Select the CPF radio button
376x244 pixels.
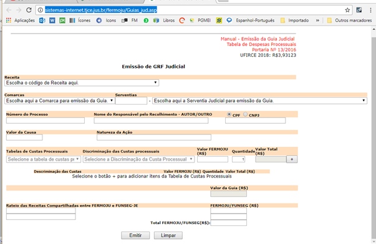[229, 114]
